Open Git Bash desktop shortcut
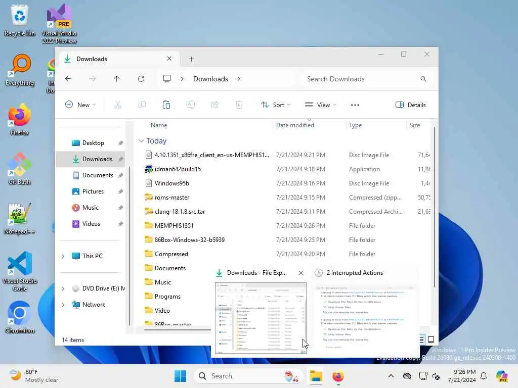 [20, 169]
